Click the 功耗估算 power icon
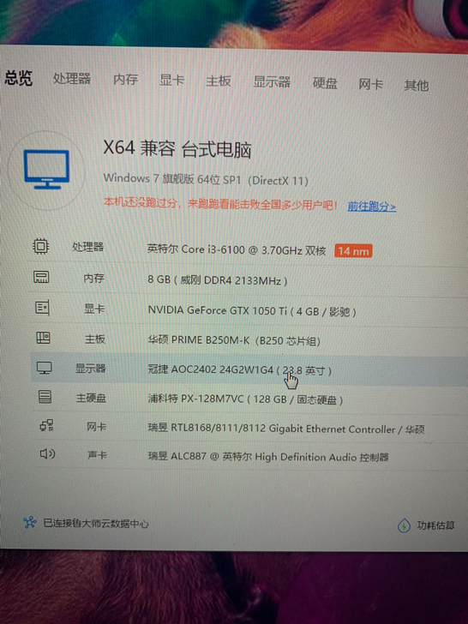The image size is (468, 624). tap(404, 526)
